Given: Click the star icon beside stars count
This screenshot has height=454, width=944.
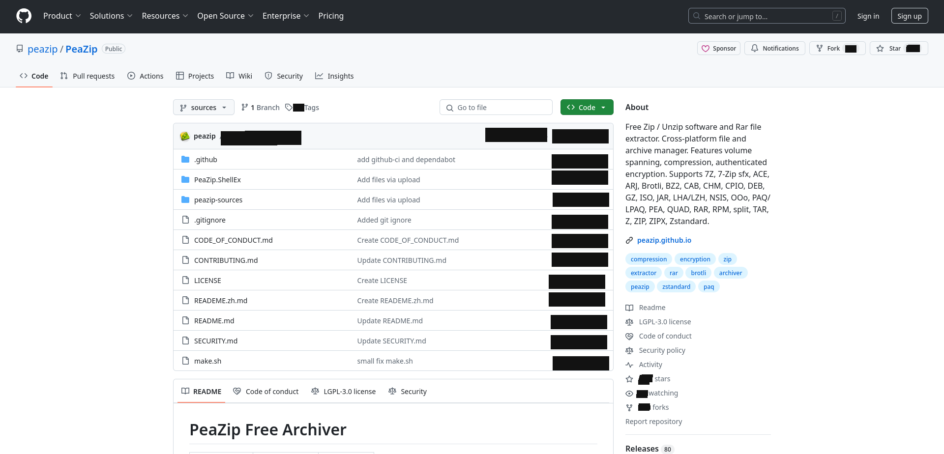Looking at the screenshot, I should point(629,379).
